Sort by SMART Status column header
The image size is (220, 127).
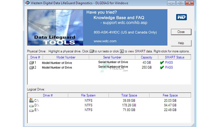174,57
